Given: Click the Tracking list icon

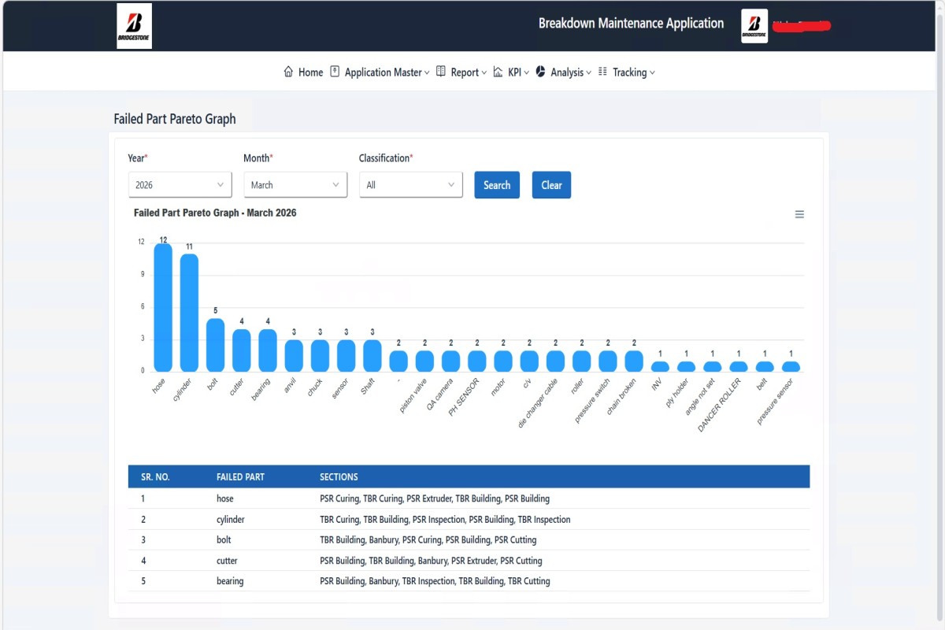Looking at the screenshot, I should click(x=602, y=72).
